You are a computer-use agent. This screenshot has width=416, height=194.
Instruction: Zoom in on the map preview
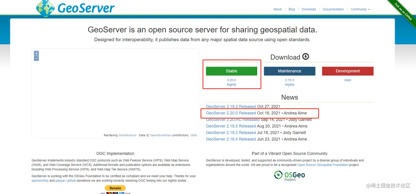click(x=36, y=53)
